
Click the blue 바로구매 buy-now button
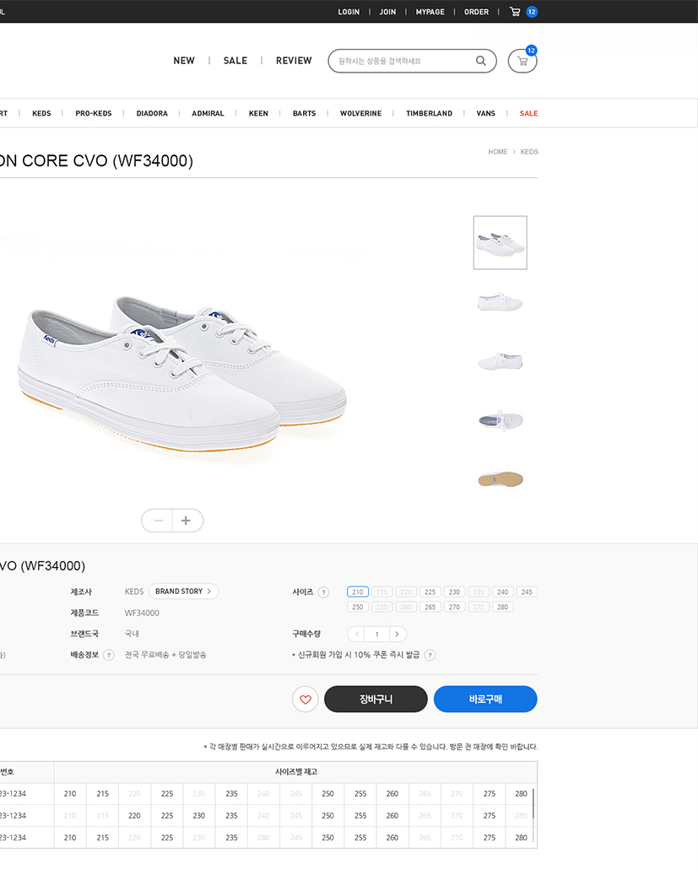coord(485,699)
